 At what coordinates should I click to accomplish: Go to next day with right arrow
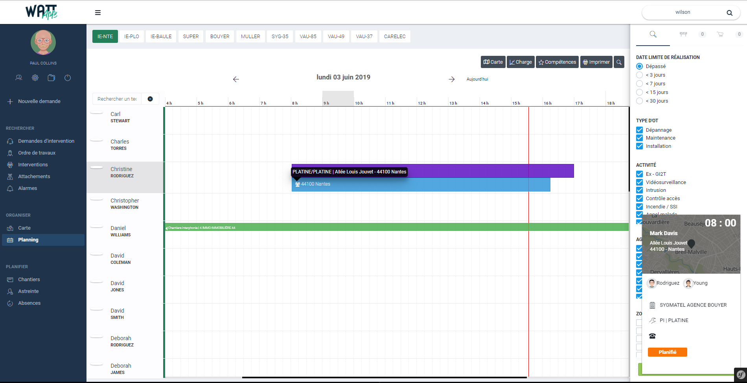(x=452, y=79)
